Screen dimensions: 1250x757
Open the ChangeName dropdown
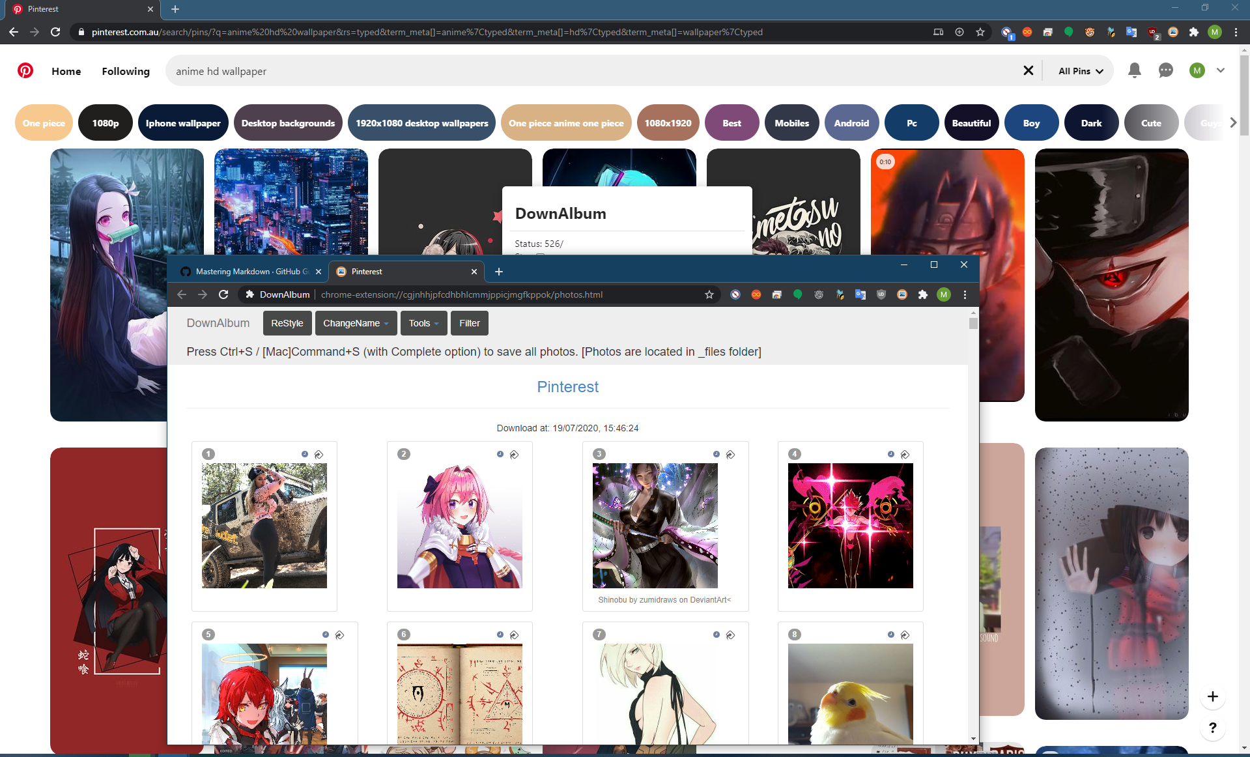pyautogui.click(x=356, y=323)
